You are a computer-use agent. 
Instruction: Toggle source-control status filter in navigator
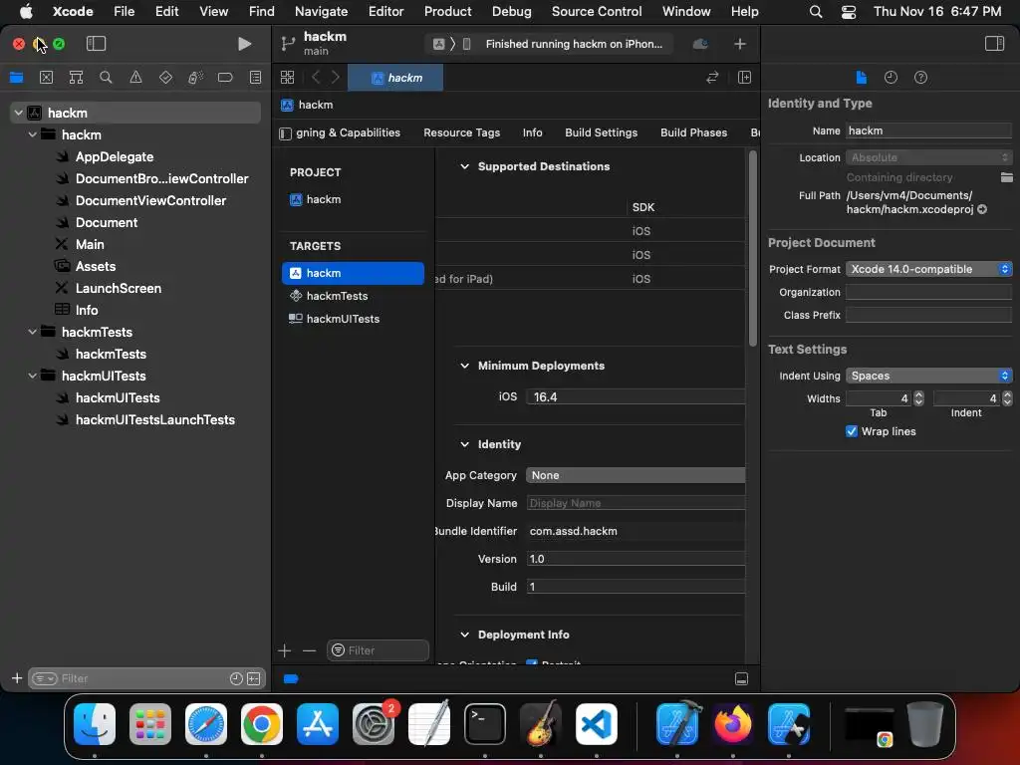254,679
